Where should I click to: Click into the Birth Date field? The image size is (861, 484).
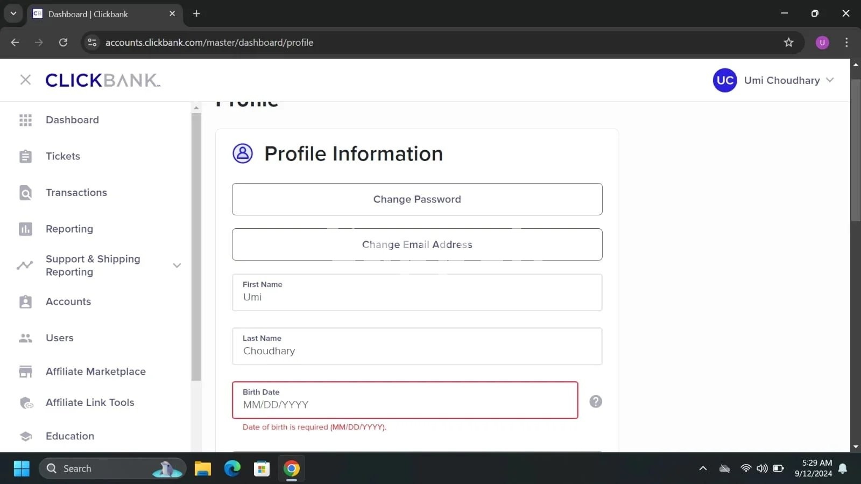click(405, 405)
